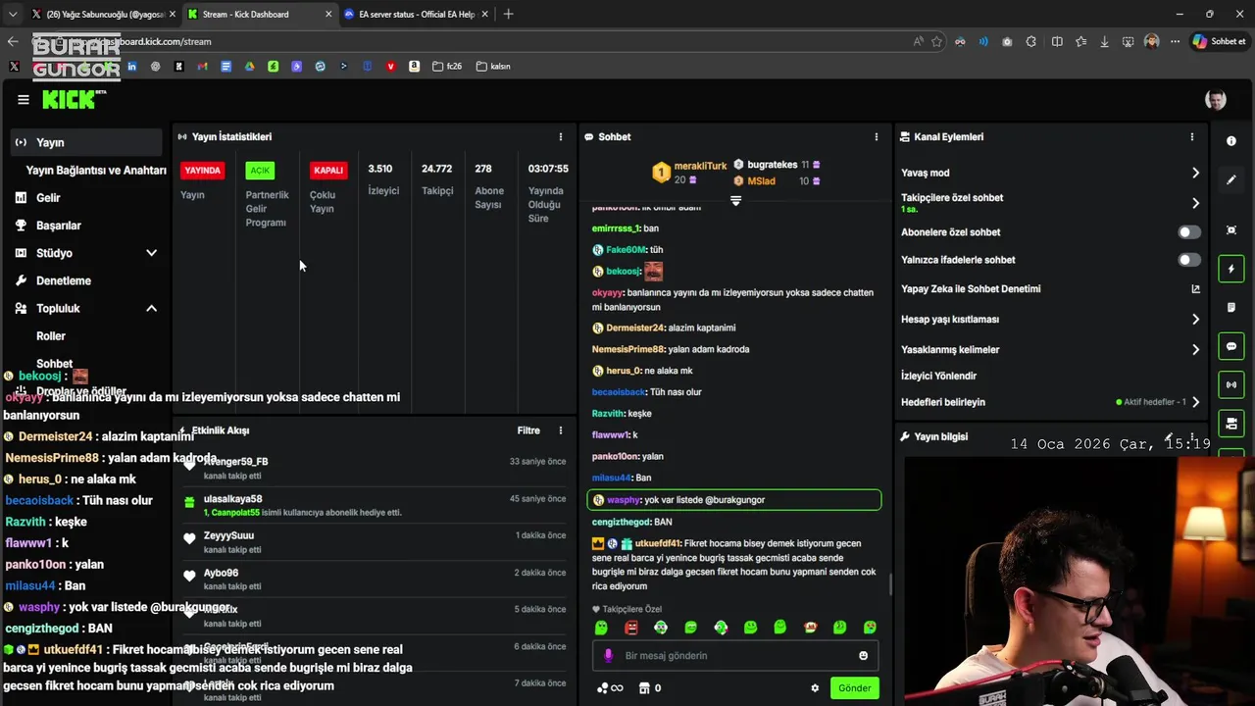Toggle Abonelere özel sohbet switch
The height and width of the screenshot is (706, 1255).
pyautogui.click(x=1188, y=232)
